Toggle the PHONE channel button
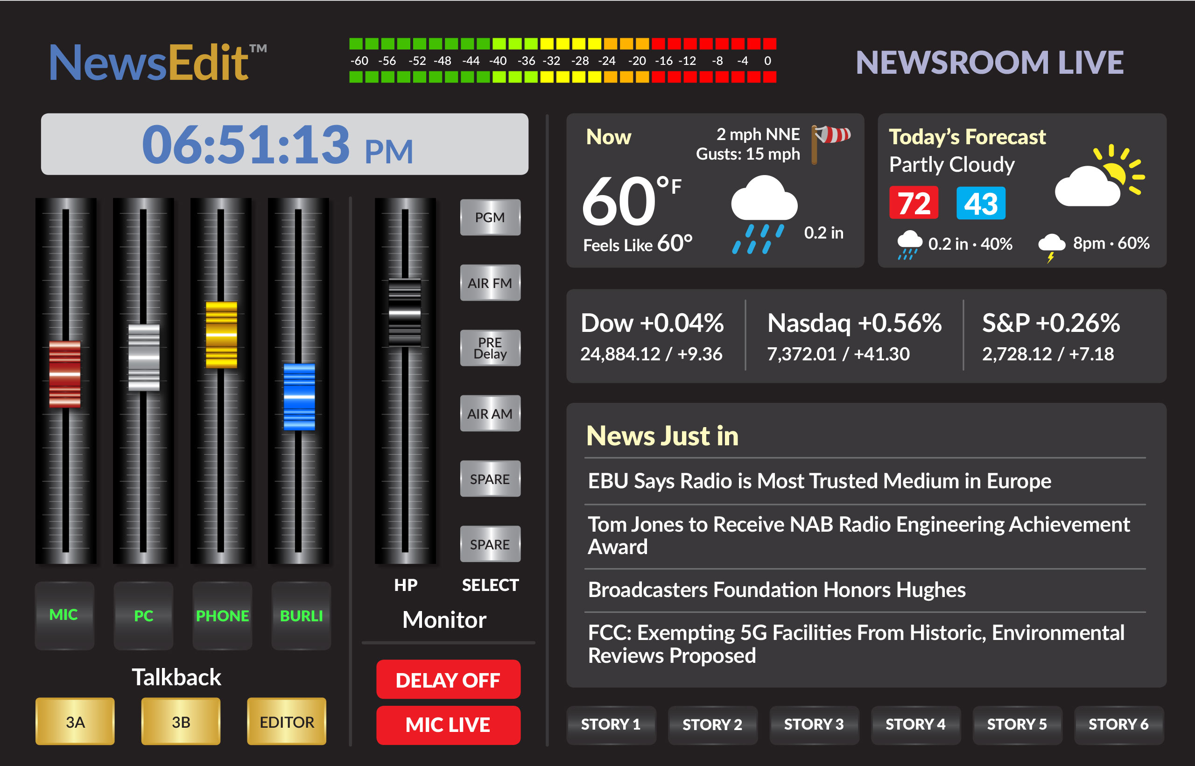Image resolution: width=1195 pixels, height=766 pixels. click(x=222, y=615)
